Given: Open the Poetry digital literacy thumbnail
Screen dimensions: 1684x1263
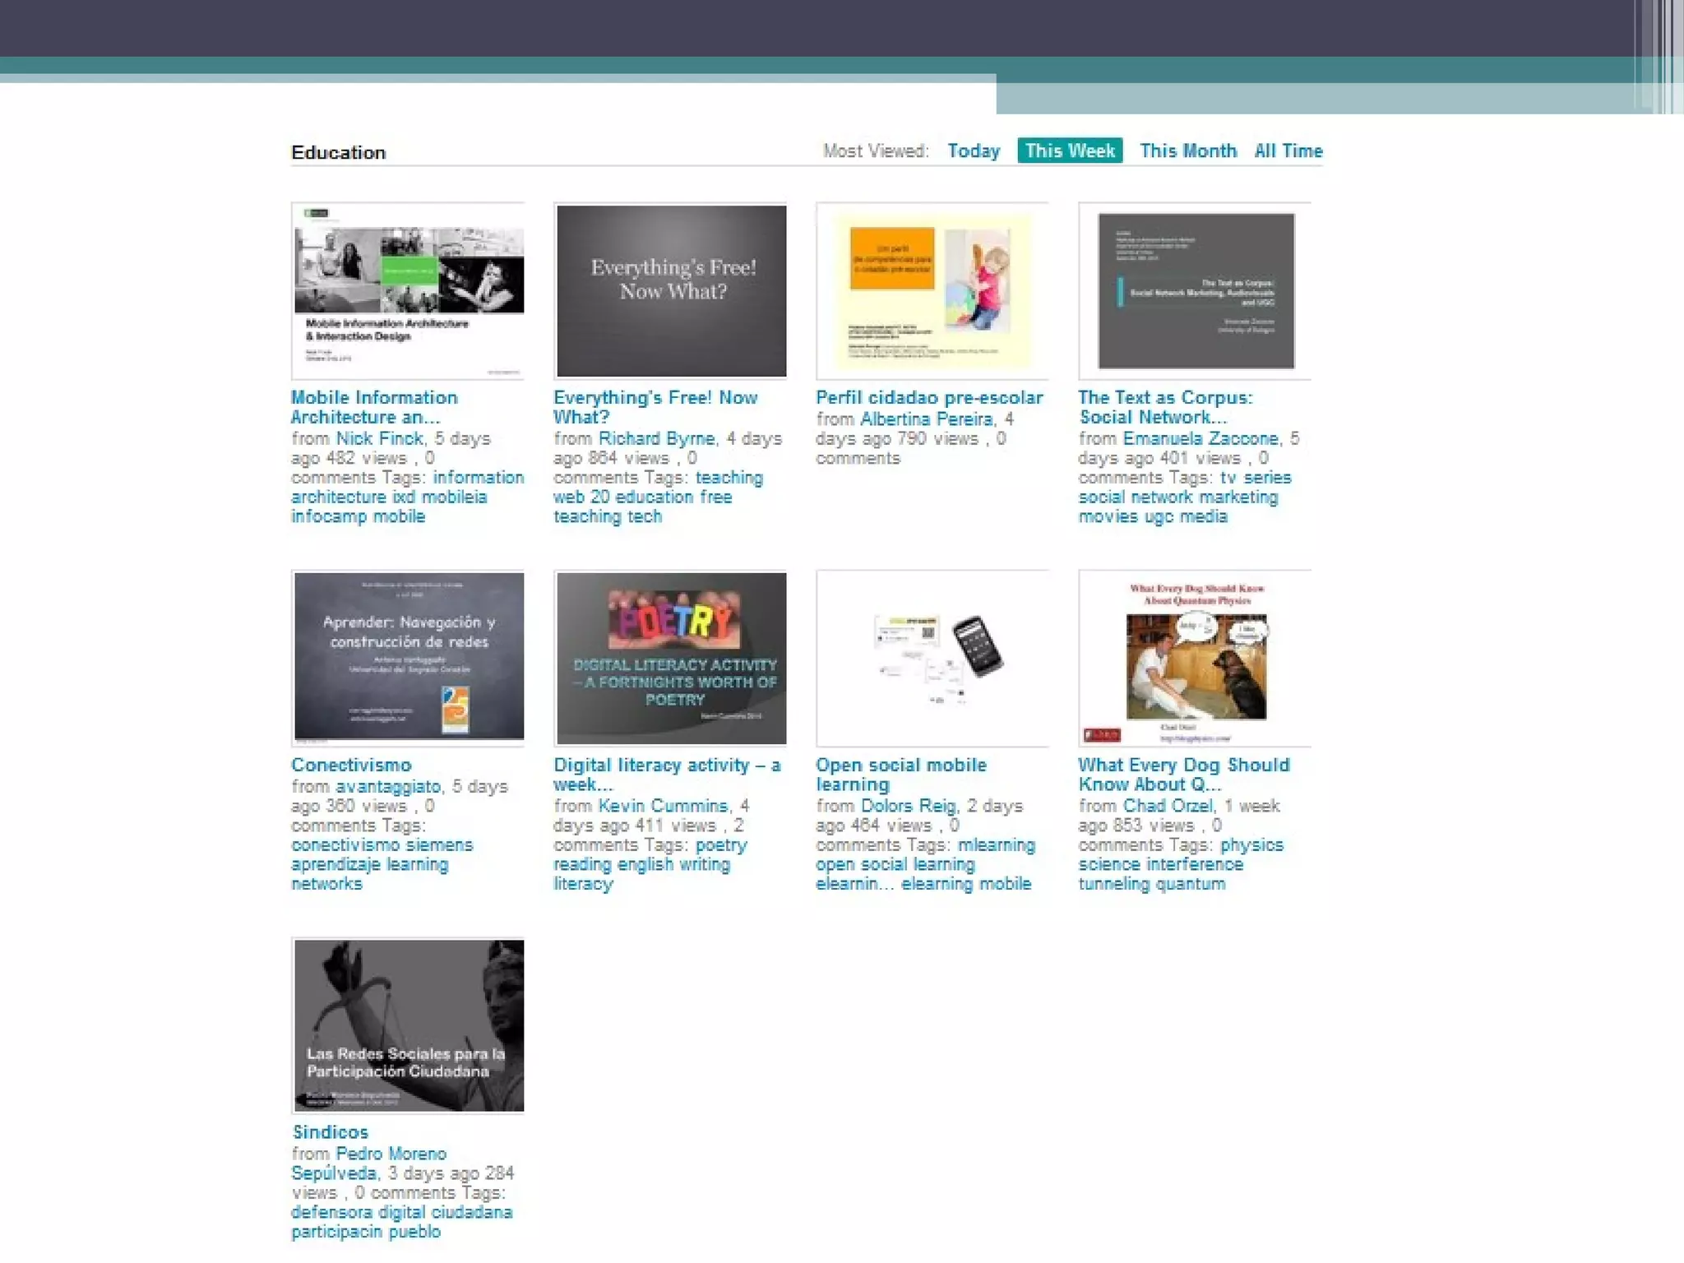Looking at the screenshot, I should coord(671,657).
